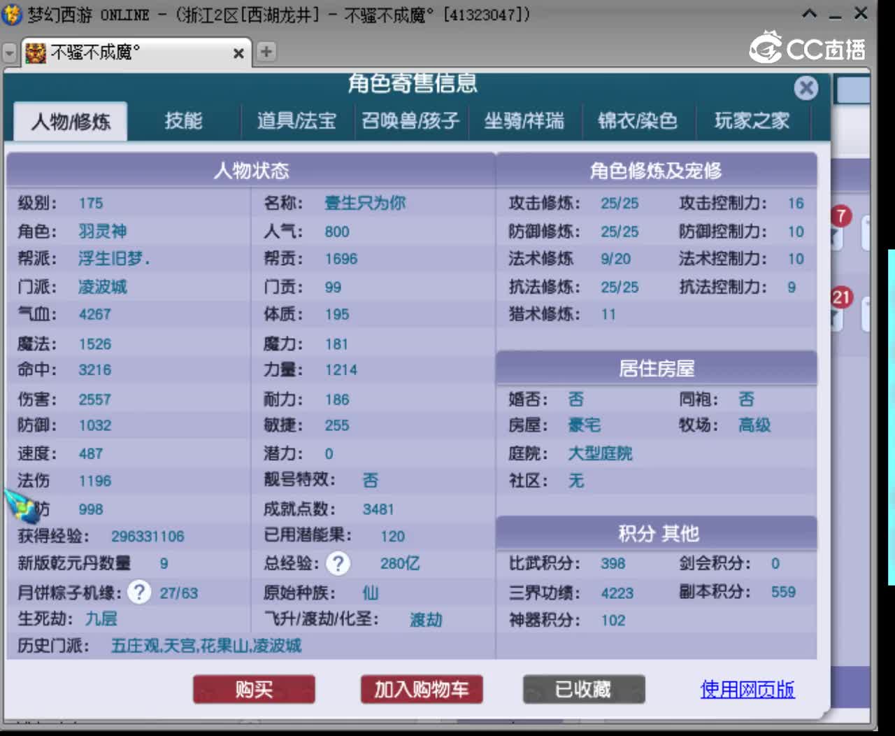Click 神器积分 value 102
Screen dimensions: 895x736
click(613, 621)
